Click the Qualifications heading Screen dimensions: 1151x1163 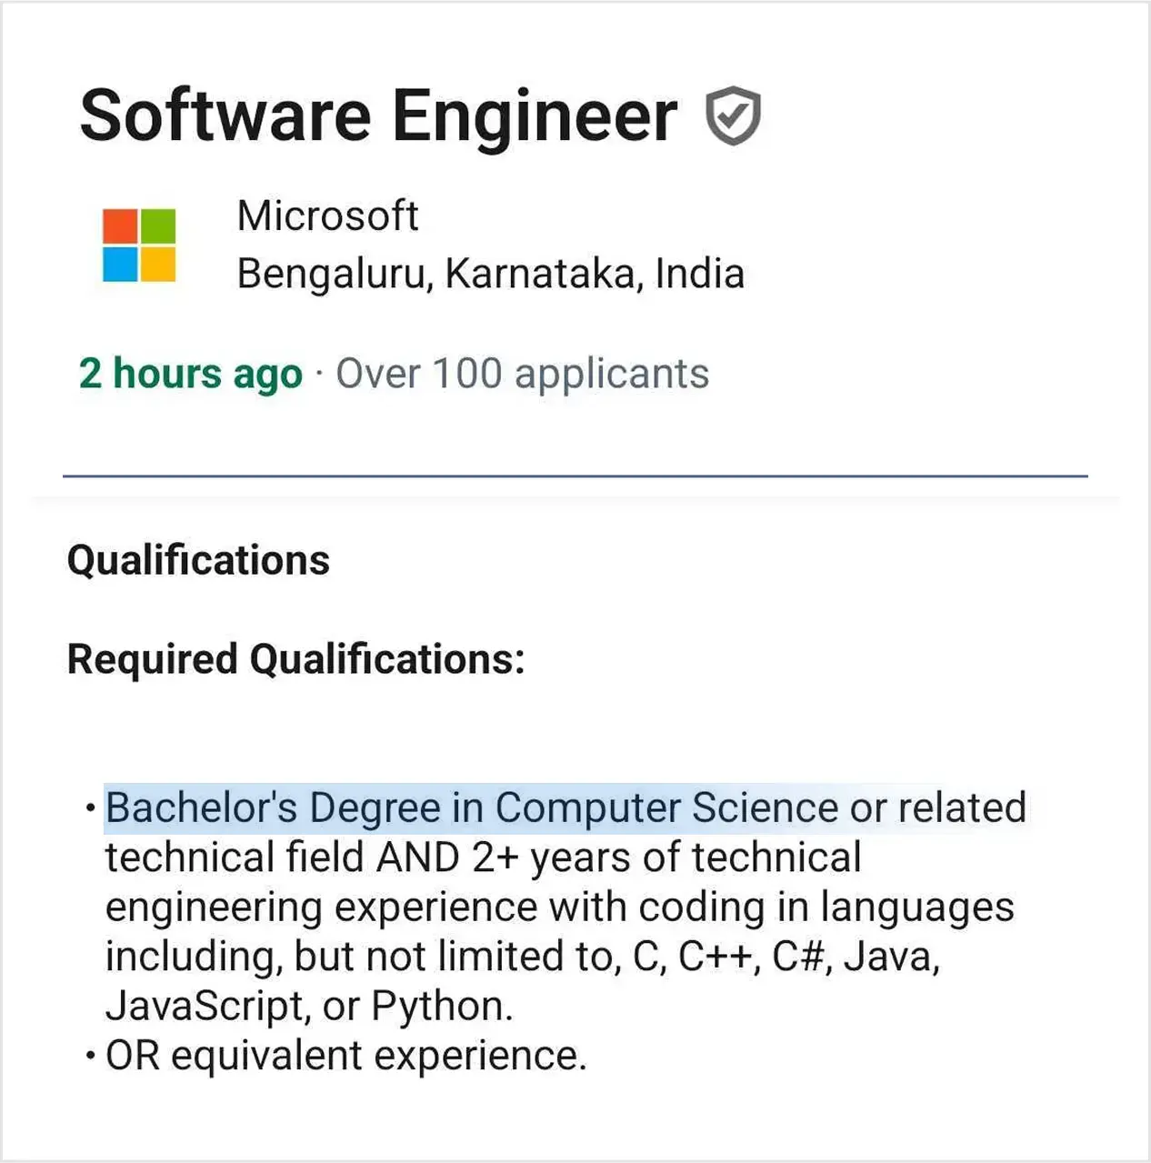pyautogui.click(x=198, y=560)
